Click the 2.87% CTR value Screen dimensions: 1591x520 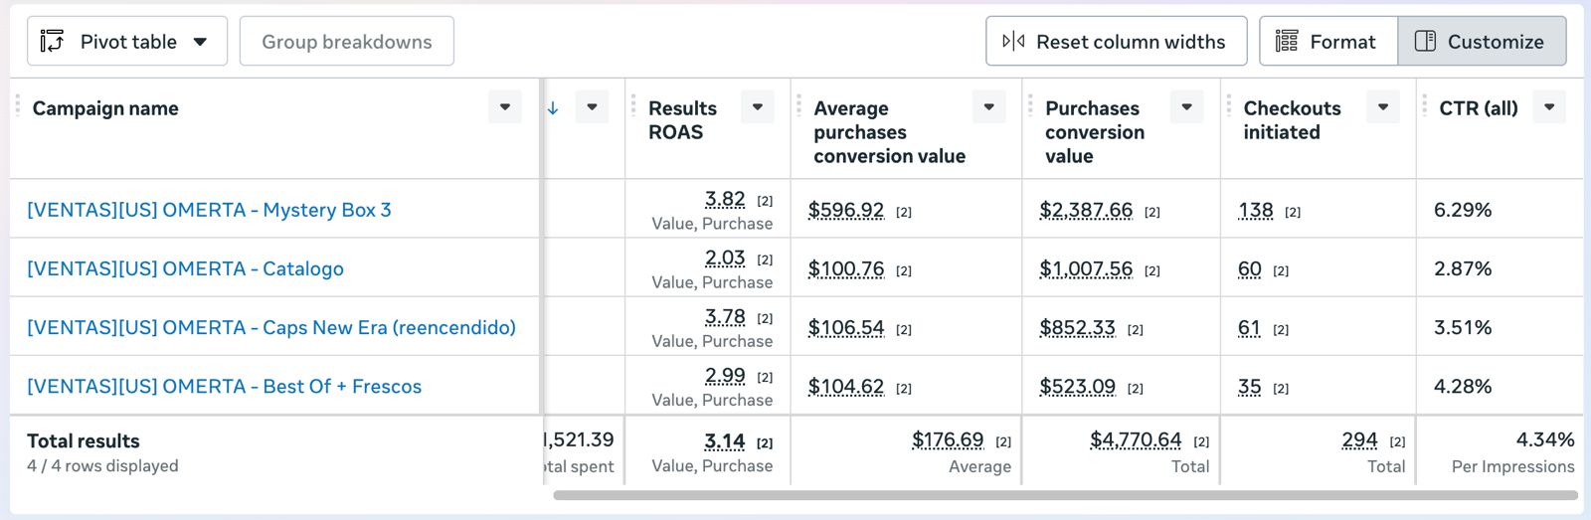pyautogui.click(x=1463, y=268)
